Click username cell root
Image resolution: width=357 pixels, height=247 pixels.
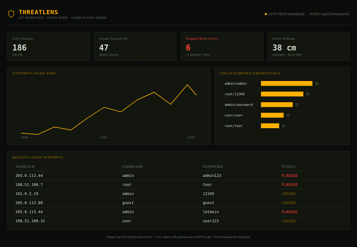pyautogui.click(x=127, y=185)
